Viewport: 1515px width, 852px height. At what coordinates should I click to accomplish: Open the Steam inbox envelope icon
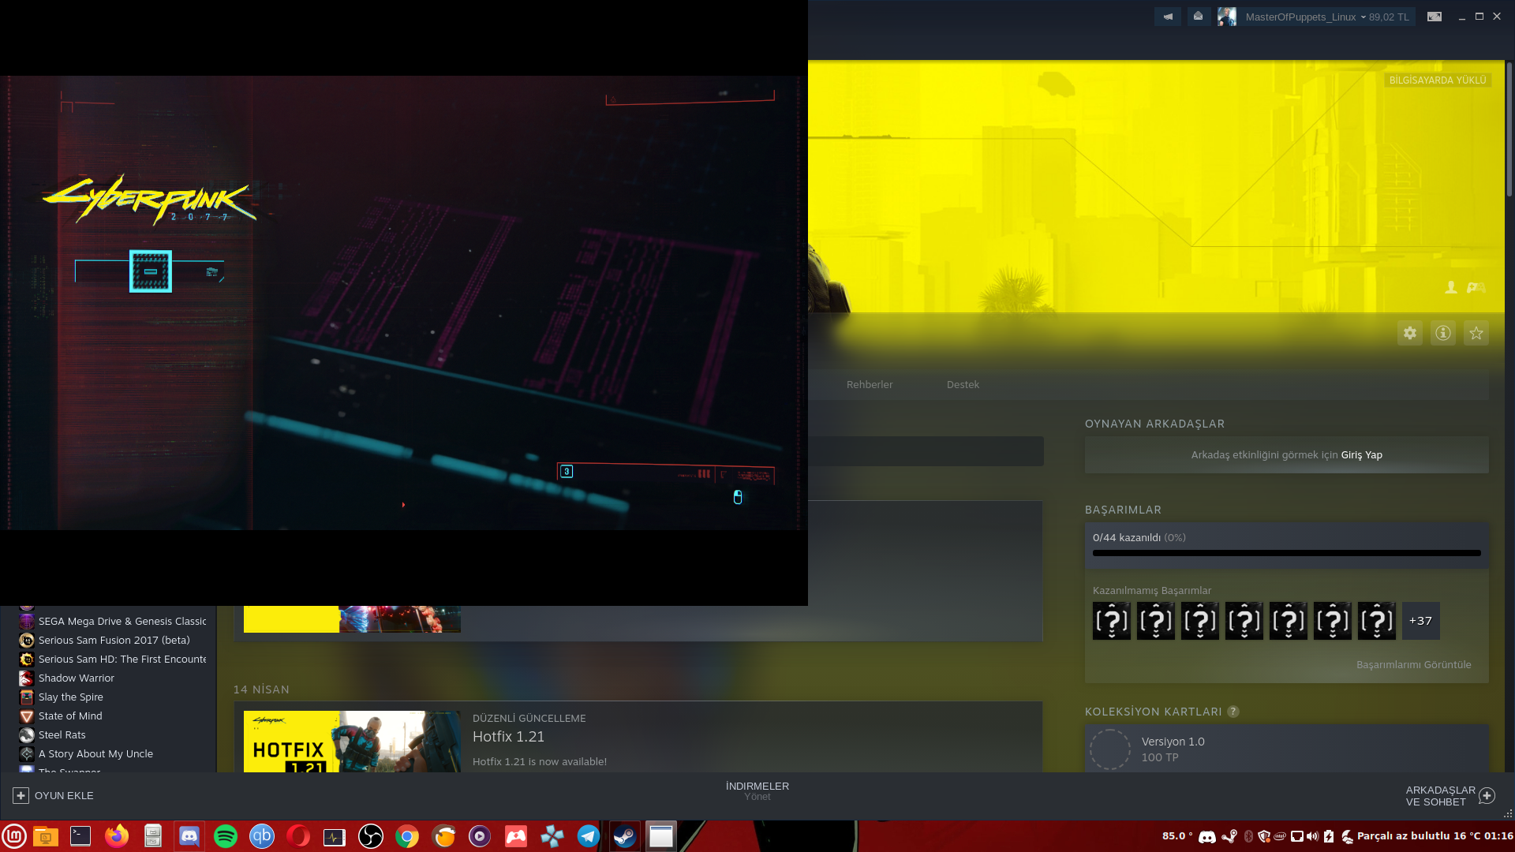click(1198, 17)
